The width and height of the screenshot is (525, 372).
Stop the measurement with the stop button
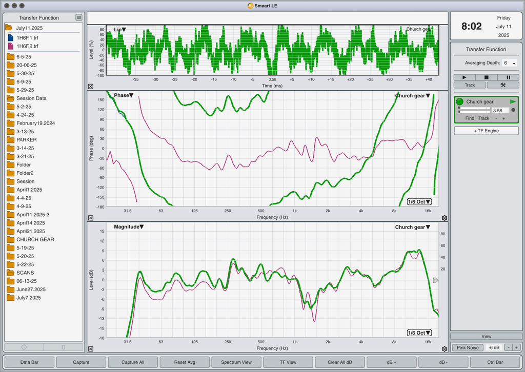[x=486, y=77]
